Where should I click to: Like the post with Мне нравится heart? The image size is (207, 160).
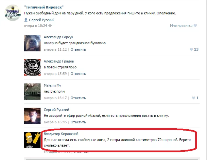click(x=183, y=26)
